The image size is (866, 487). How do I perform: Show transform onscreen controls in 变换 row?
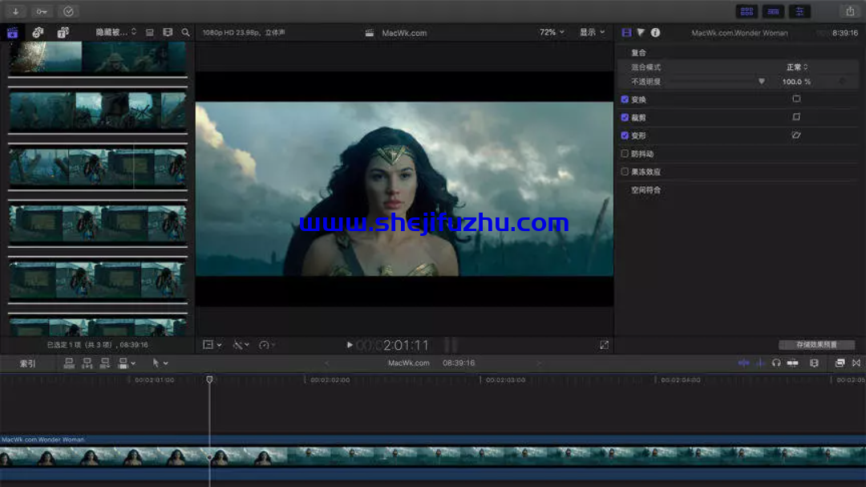[796, 99]
